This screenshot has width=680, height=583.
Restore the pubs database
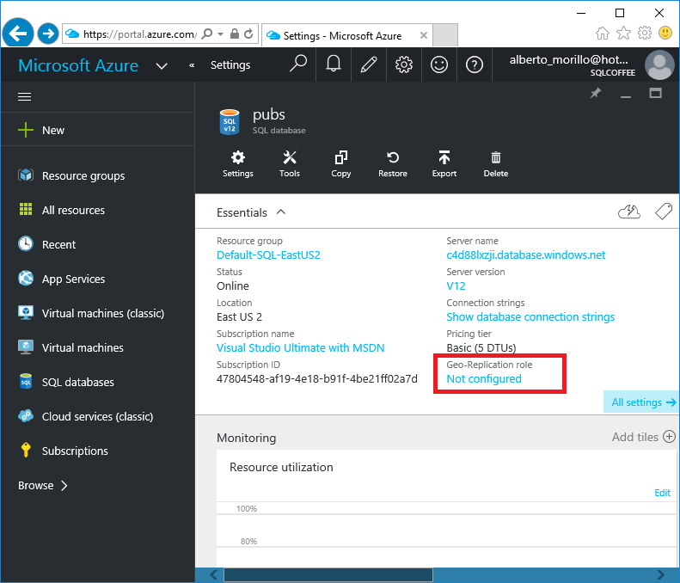[x=393, y=164]
